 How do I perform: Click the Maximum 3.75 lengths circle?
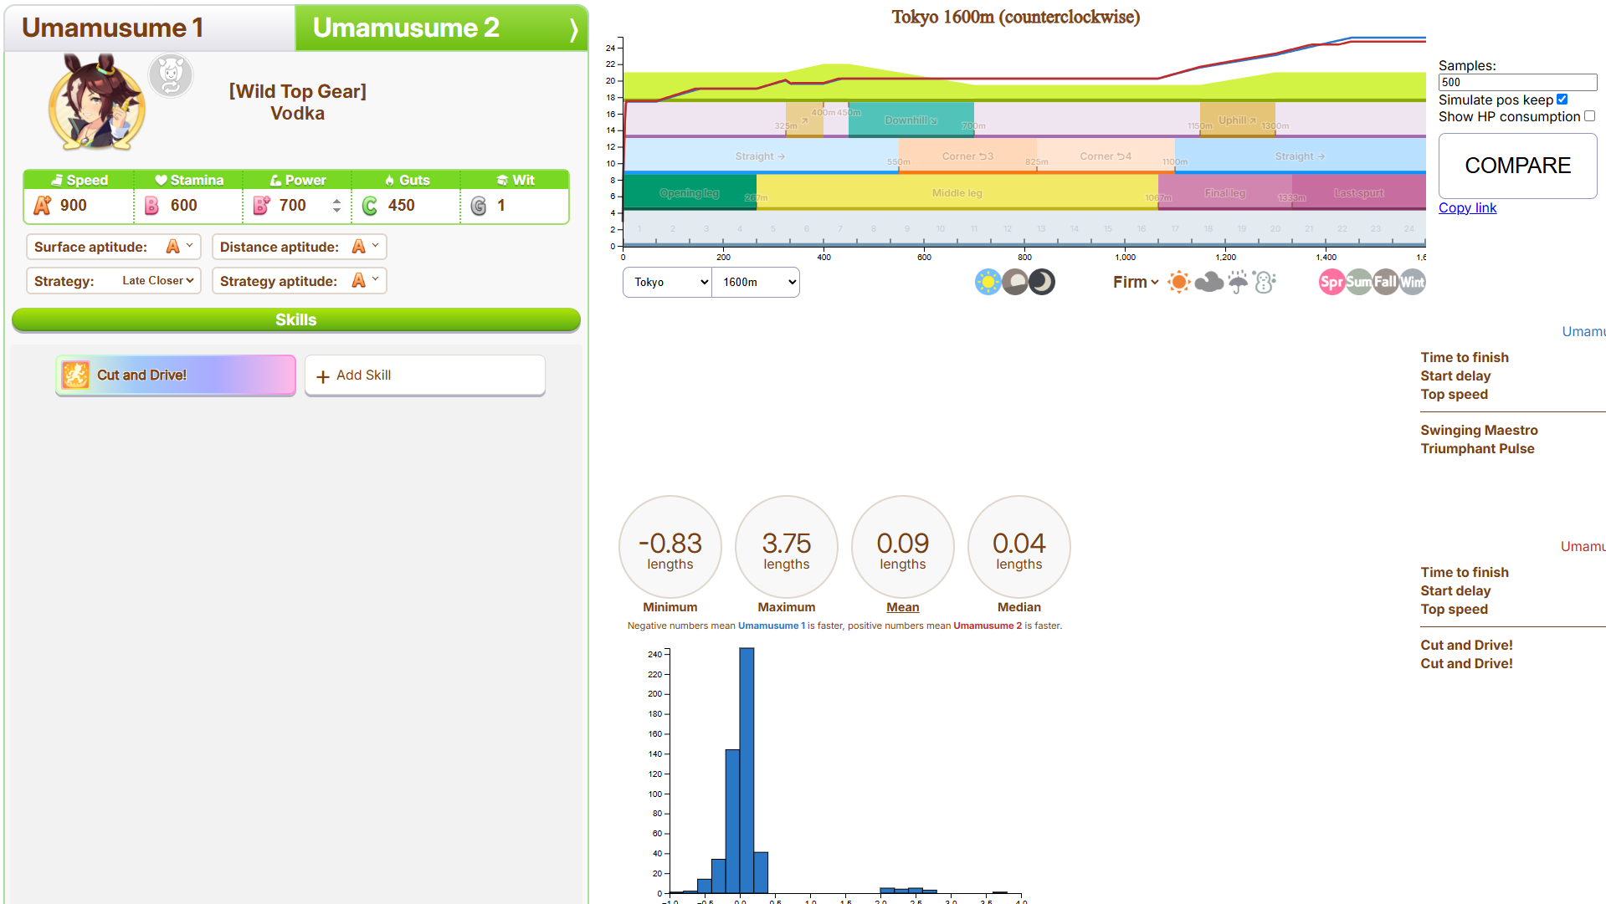tap(786, 547)
